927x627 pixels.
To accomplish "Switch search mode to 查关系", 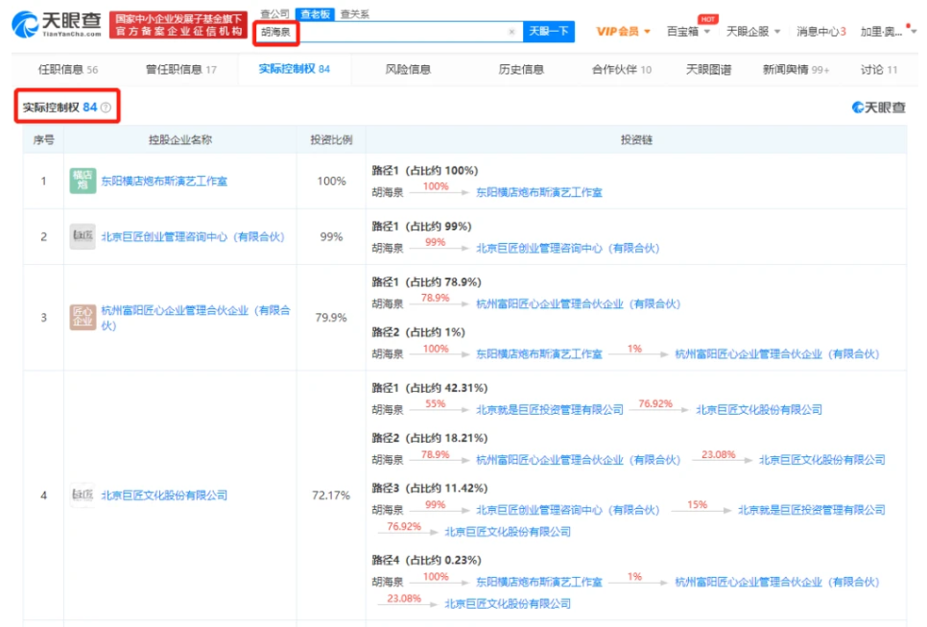I will (355, 13).
